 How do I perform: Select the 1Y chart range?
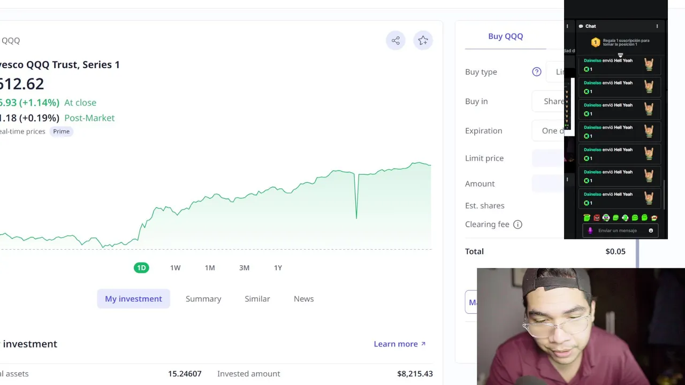coord(278,268)
